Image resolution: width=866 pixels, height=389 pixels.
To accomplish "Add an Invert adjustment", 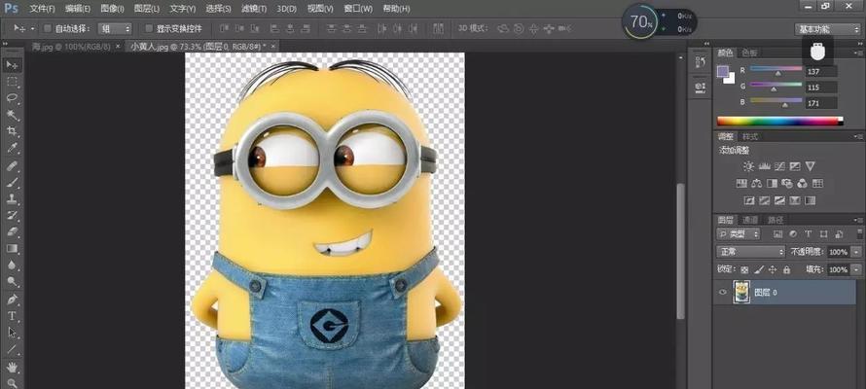I will [749, 201].
